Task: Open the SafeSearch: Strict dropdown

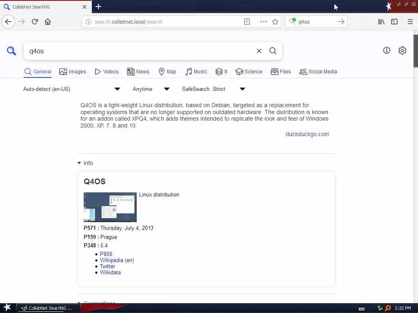Action: (214, 89)
